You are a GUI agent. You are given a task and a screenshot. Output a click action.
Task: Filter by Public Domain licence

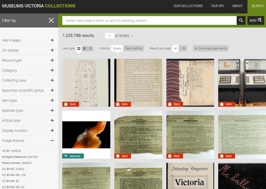click(x=11, y=163)
